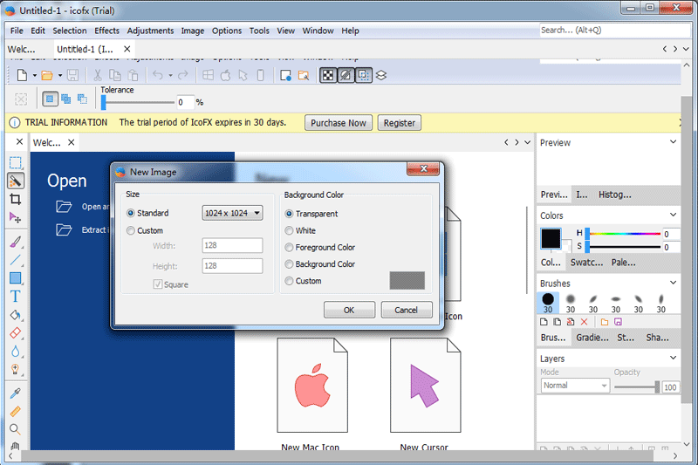The width and height of the screenshot is (698, 465).
Task: Click the Undo arrow icon
Action: tap(158, 75)
